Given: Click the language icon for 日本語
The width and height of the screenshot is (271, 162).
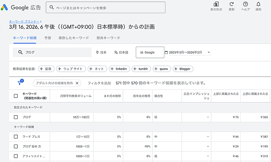Looking at the screenshot, I should pyautogui.click(x=116, y=52).
